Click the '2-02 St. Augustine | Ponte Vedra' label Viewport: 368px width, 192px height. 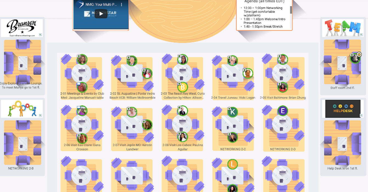132,95
